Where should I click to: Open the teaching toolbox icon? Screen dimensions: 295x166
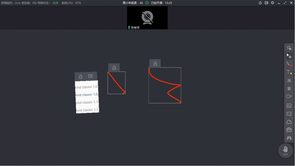(289, 130)
